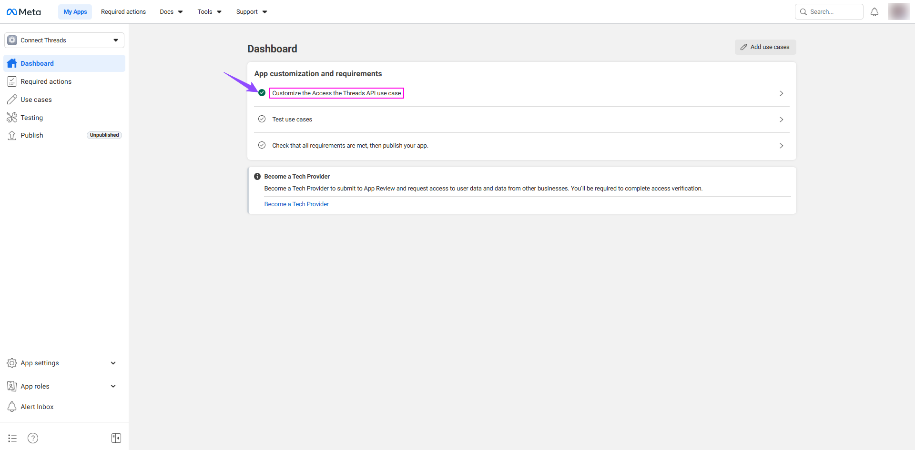The width and height of the screenshot is (915, 450).
Task: Open Alert Inbox from sidebar
Action: coord(37,407)
